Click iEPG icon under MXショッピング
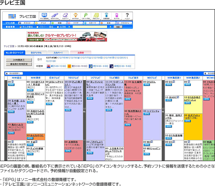The height and width of the screenshot is (186, 215). [x=147, y=154]
